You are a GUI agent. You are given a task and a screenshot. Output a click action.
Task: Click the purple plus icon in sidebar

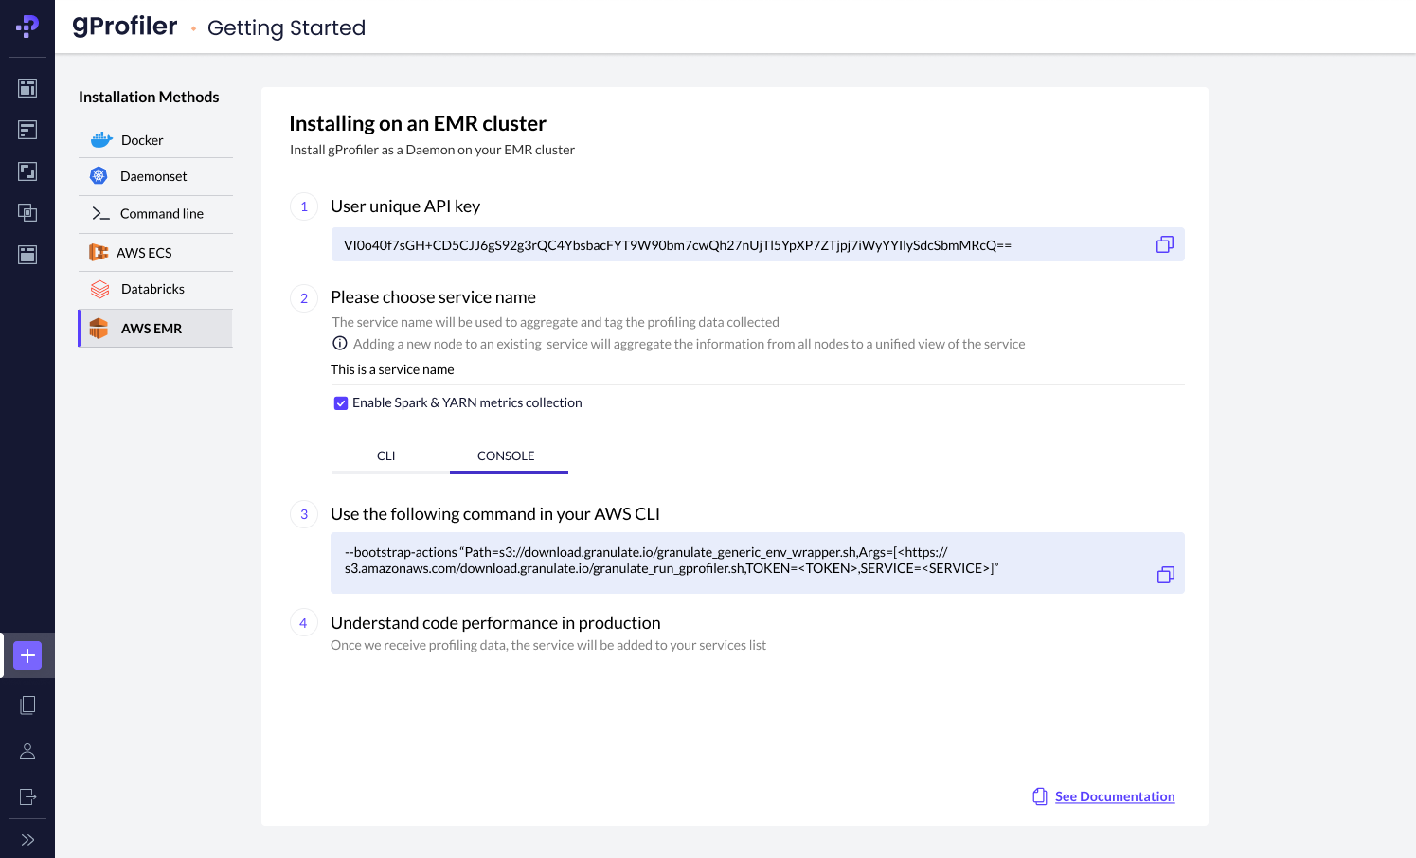point(27,655)
